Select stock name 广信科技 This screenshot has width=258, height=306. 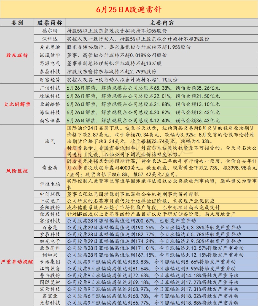click(50, 88)
